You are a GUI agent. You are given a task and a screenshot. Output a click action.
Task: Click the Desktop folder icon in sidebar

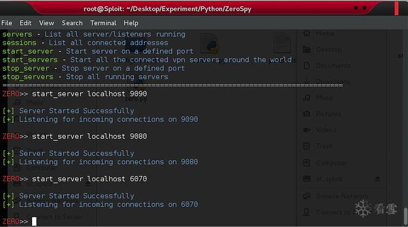tap(307, 49)
